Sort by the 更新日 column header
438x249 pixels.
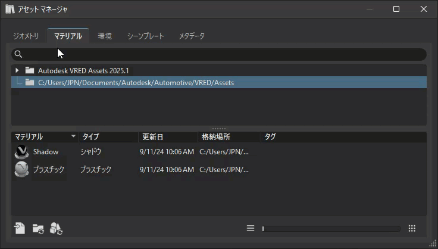pyautogui.click(x=168, y=136)
